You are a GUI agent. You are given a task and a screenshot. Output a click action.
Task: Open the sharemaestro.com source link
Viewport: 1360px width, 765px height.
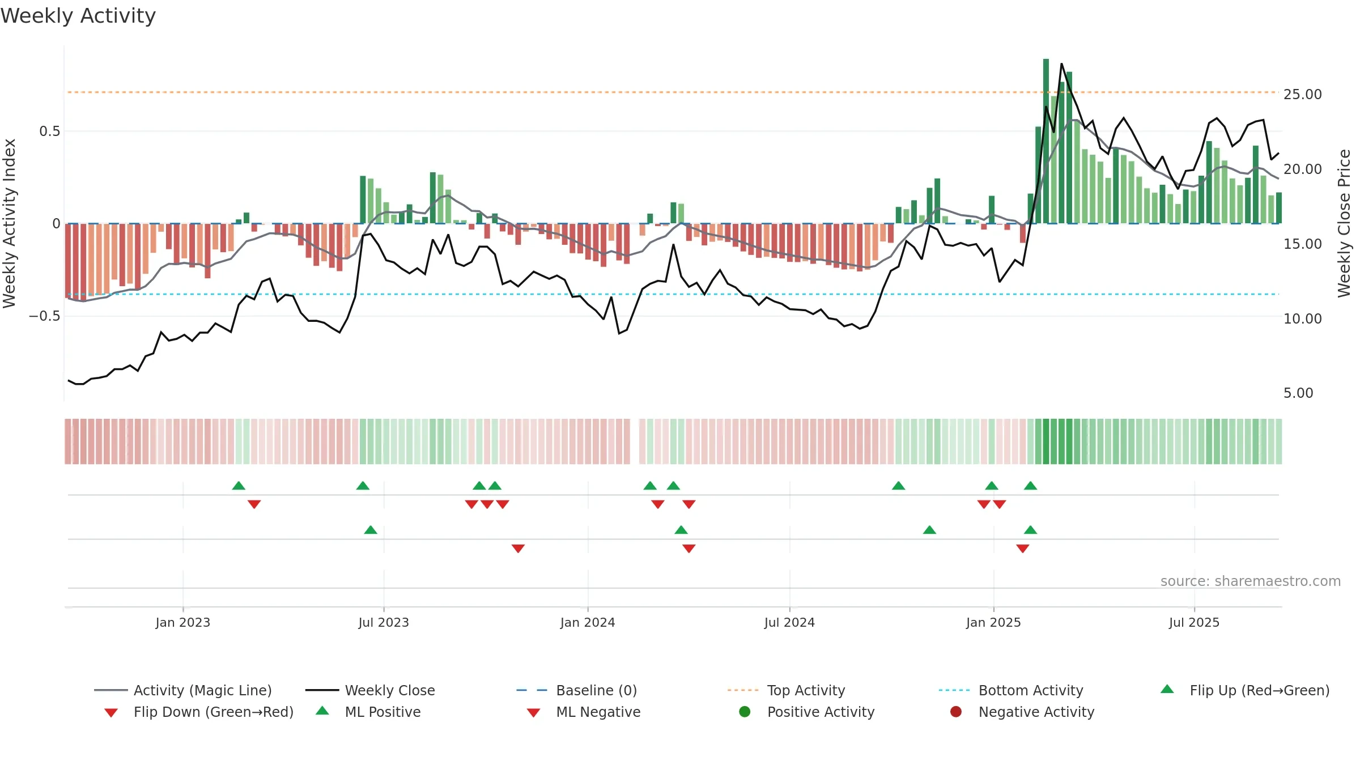pyautogui.click(x=1251, y=581)
